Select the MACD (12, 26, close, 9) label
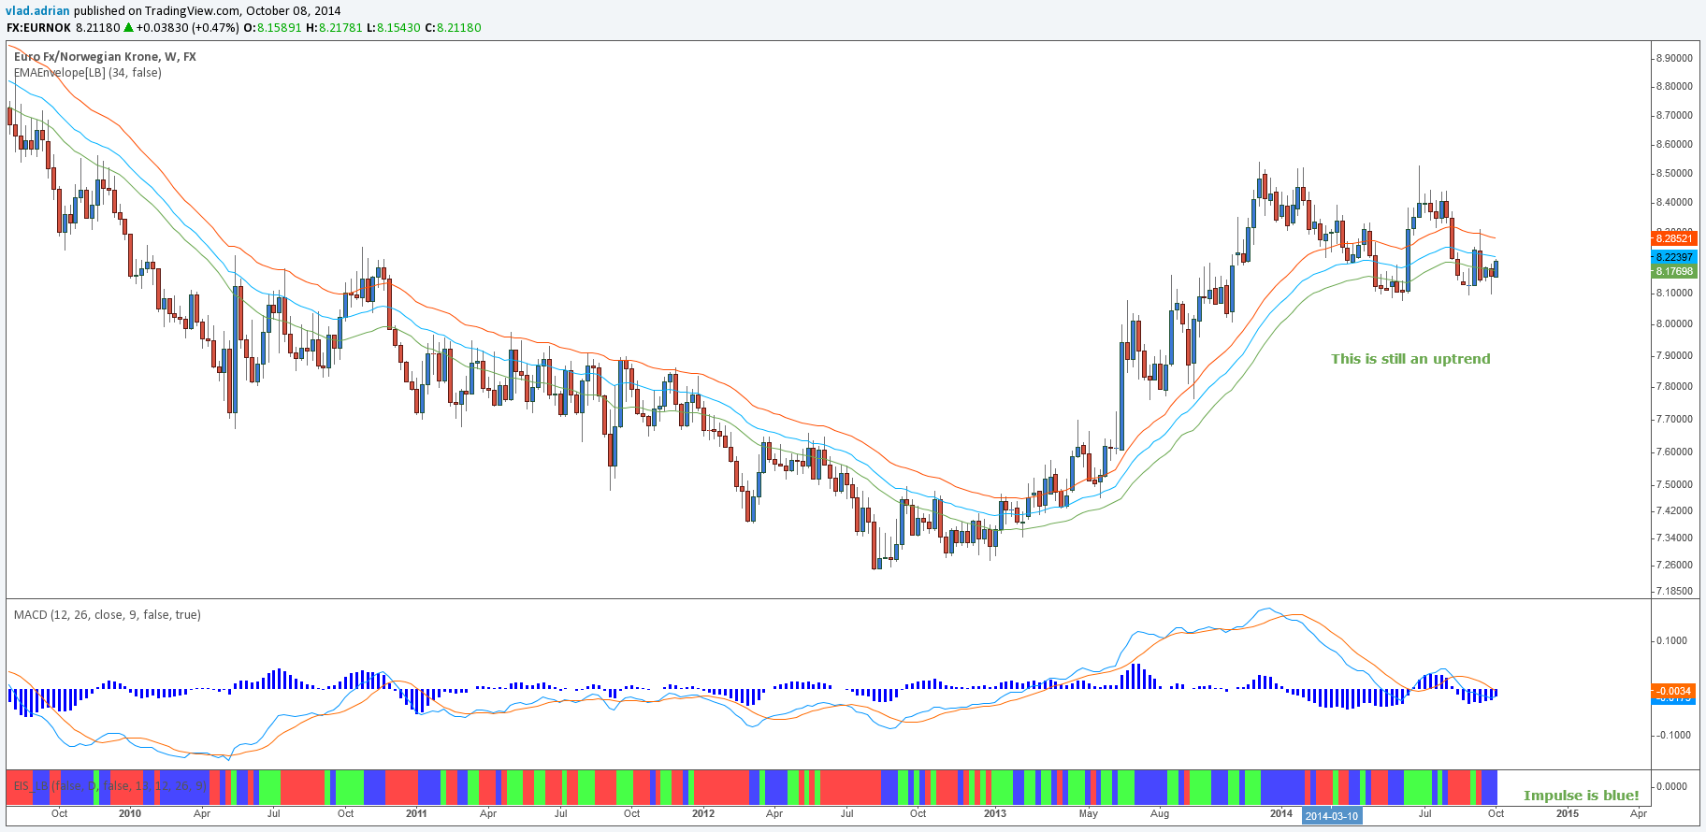The height and width of the screenshot is (832, 1706). (x=107, y=615)
